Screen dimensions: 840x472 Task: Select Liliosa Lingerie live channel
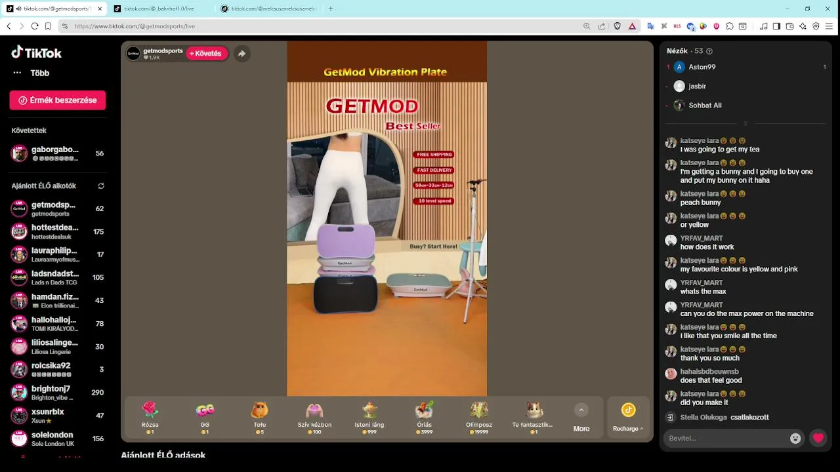coord(58,346)
